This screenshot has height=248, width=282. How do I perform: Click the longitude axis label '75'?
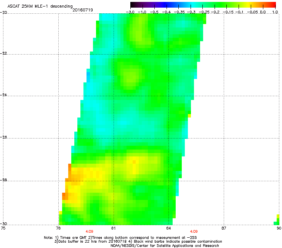3,228
